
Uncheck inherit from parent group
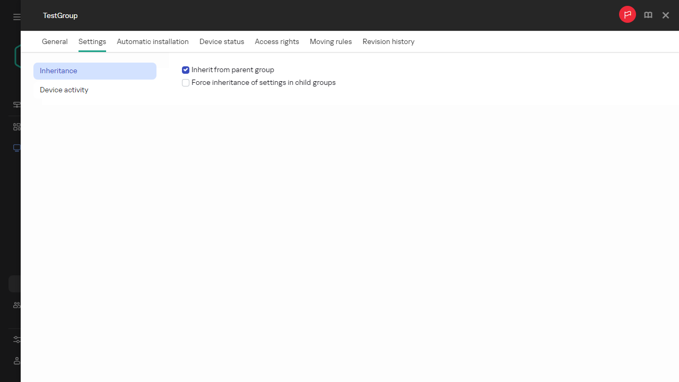tap(186, 70)
